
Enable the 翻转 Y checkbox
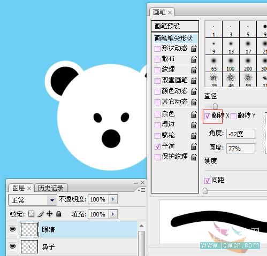coord(233,116)
